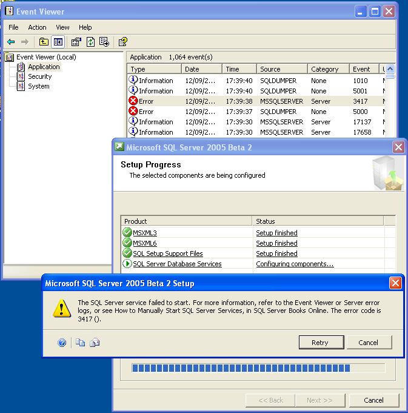408x413 pixels.
Task: Open Setup finished status link for MSXML6
Action: (276, 243)
